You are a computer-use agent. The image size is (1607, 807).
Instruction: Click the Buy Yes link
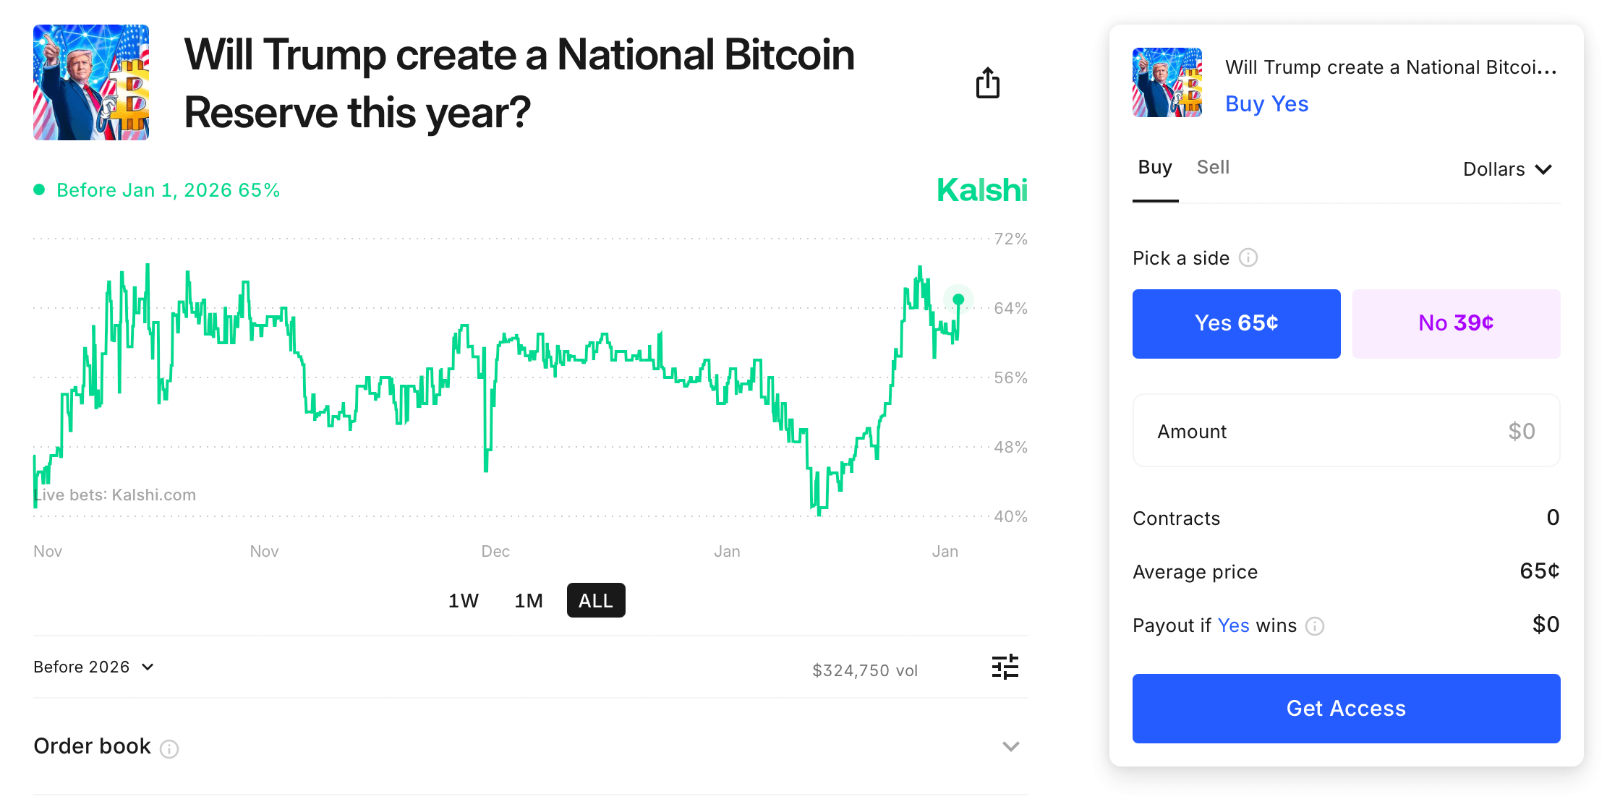(x=1266, y=103)
